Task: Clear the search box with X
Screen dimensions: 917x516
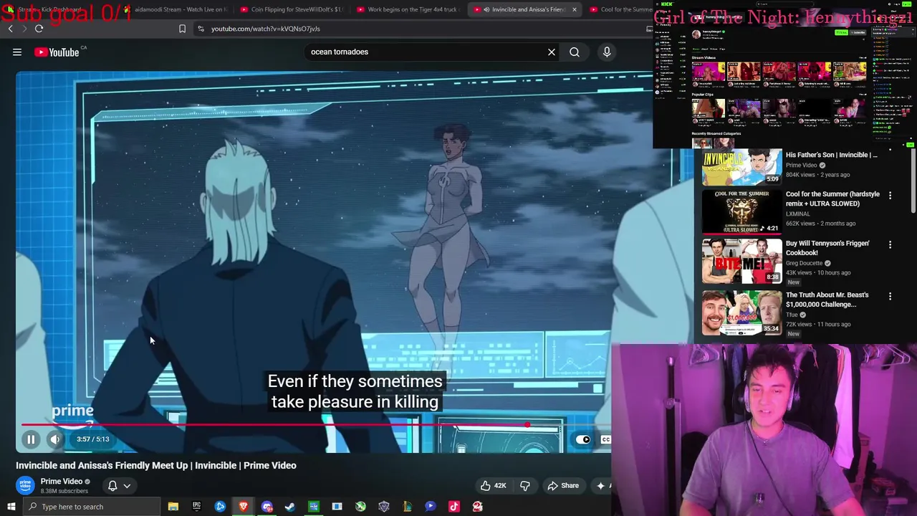Action: 552,52
